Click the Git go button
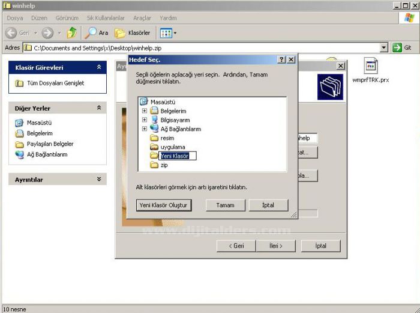Screen dimensions: 420x313 pyautogui.click(x=402, y=47)
